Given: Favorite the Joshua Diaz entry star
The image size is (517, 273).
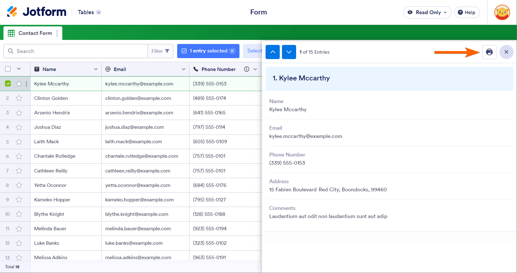Looking at the screenshot, I should 19,127.
